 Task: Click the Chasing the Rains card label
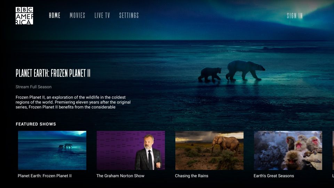pyautogui.click(x=192, y=176)
